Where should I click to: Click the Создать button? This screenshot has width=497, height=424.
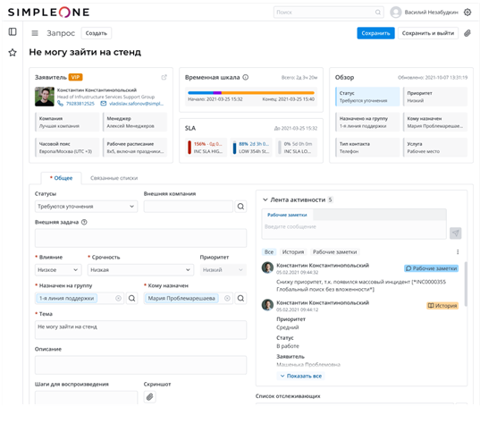[x=97, y=33]
